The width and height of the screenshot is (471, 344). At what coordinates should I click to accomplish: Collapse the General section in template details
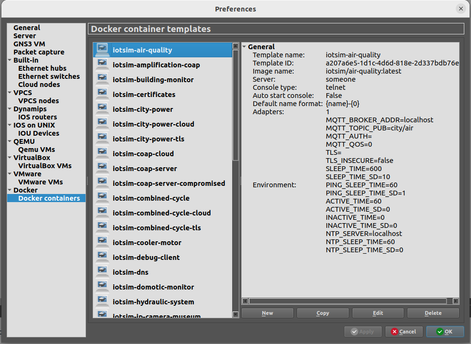pos(244,46)
